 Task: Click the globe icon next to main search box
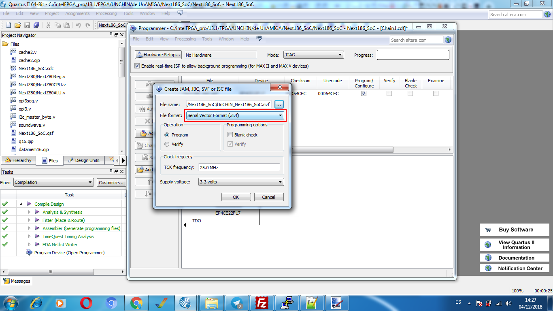(x=548, y=15)
